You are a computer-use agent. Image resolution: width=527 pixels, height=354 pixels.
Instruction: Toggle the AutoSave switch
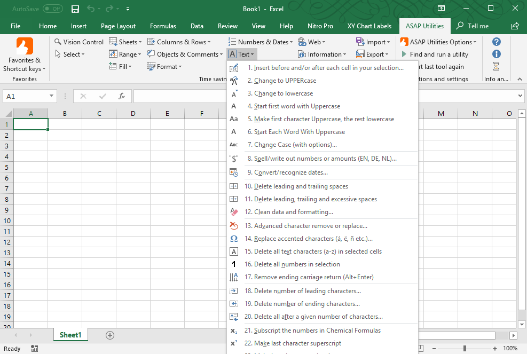click(x=52, y=9)
